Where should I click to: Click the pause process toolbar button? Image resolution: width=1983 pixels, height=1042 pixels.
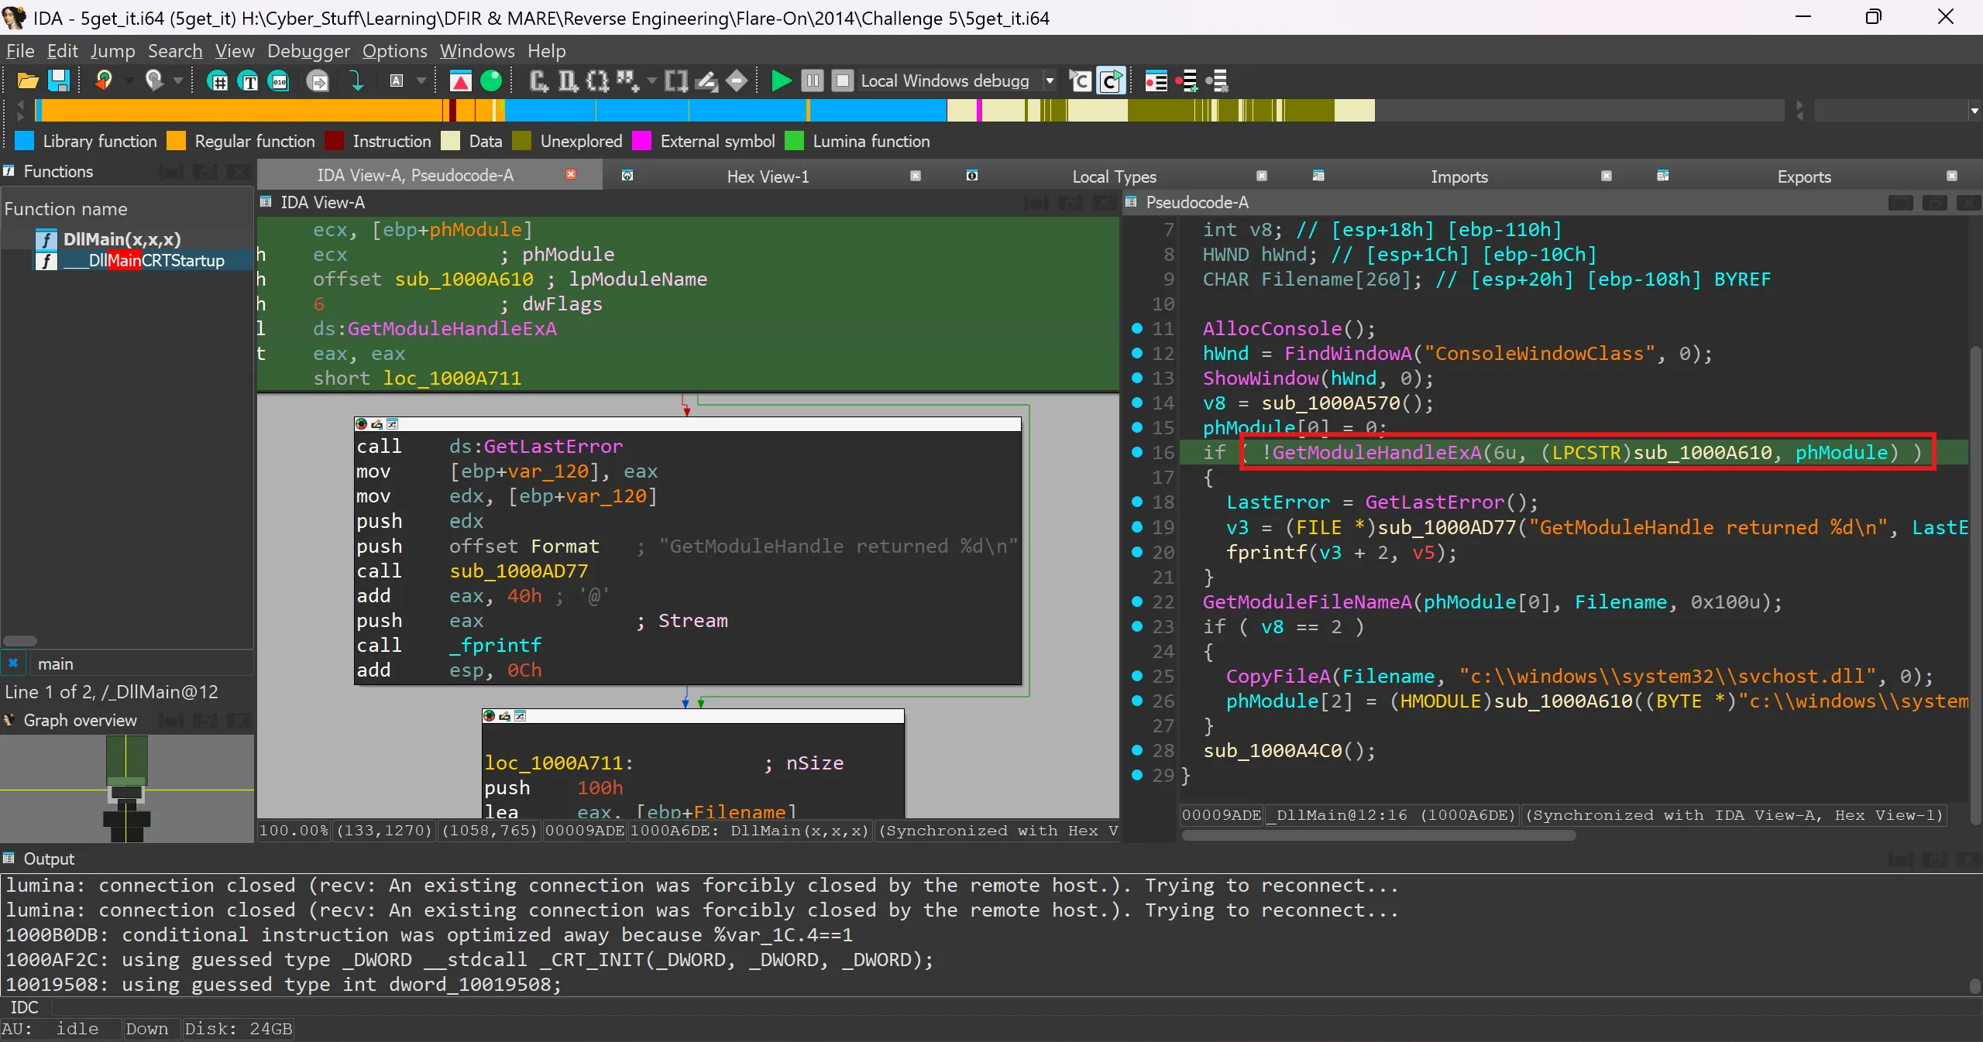click(x=812, y=81)
